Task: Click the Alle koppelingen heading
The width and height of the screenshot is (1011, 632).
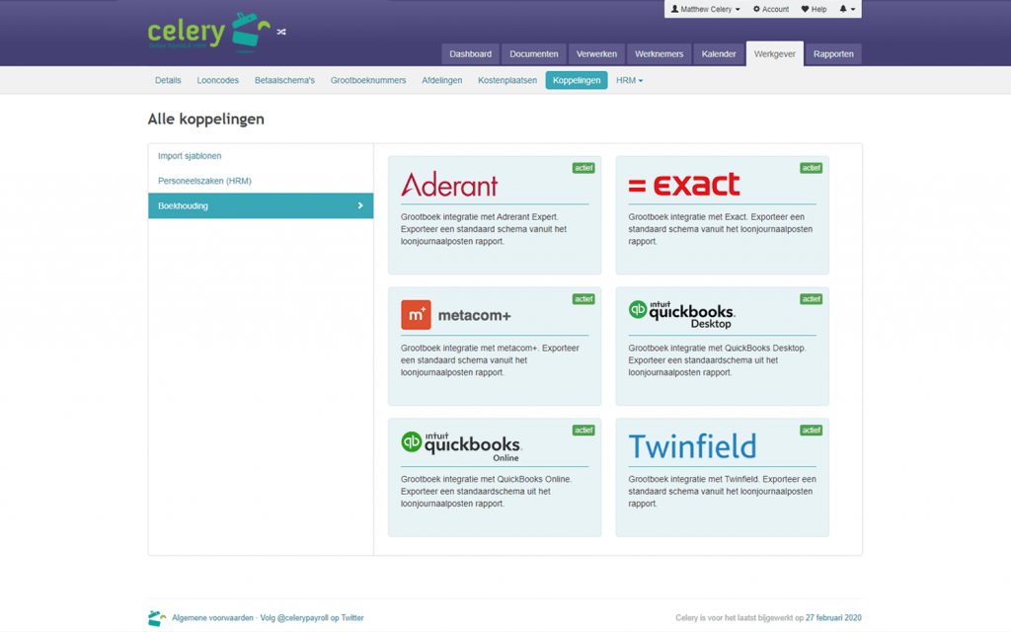Action: 205,119
